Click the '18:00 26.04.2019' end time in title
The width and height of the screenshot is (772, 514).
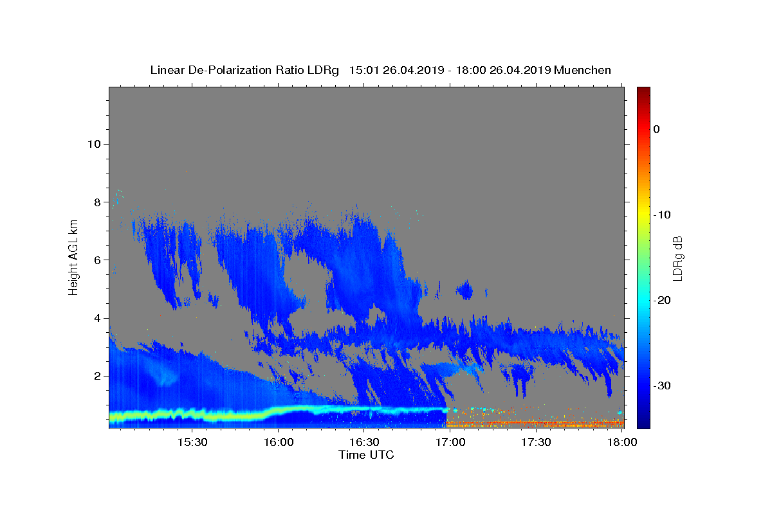pos(502,70)
